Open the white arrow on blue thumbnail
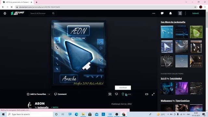This screenshot has height=117, width=208. pos(167,46)
